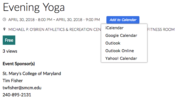The image size is (185, 107).
Task: Click the 3 views counter
Action: tap(10, 51)
